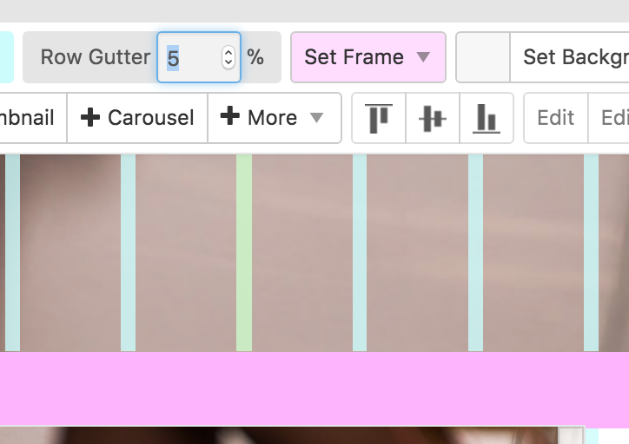This screenshot has height=444, width=629.
Task: Click the second Edit button at right edge
Action: [x=613, y=118]
